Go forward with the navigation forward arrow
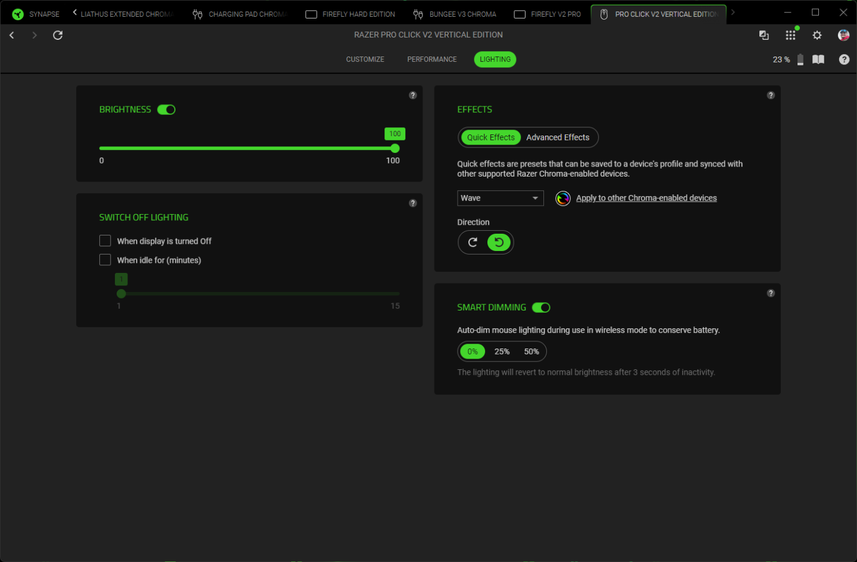The image size is (857, 562). pyautogui.click(x=35, y=35)
